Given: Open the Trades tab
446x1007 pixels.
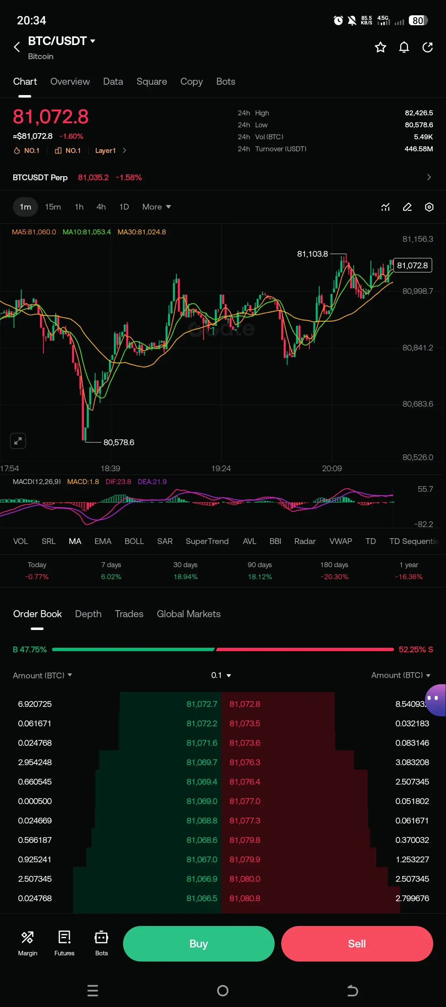Looking at the screenshot, I should pos(129,614).
